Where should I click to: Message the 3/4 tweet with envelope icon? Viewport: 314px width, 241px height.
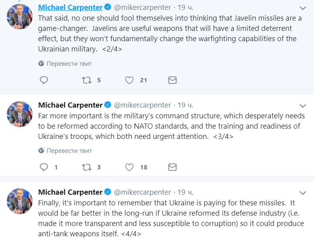pyautogui.click(x=172, y=167)
